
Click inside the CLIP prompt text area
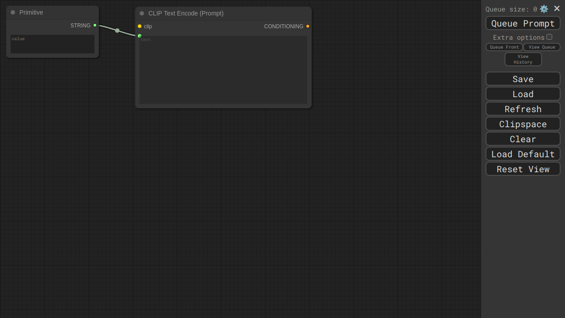point(223,71)
